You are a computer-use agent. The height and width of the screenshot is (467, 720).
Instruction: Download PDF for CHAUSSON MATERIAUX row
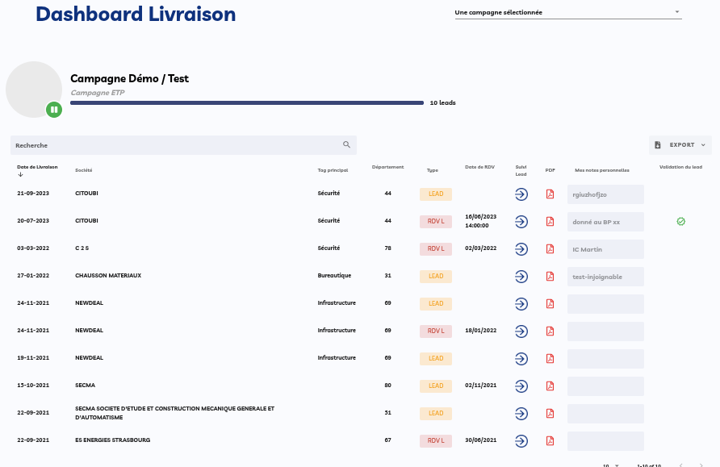[x=550, y=276]
